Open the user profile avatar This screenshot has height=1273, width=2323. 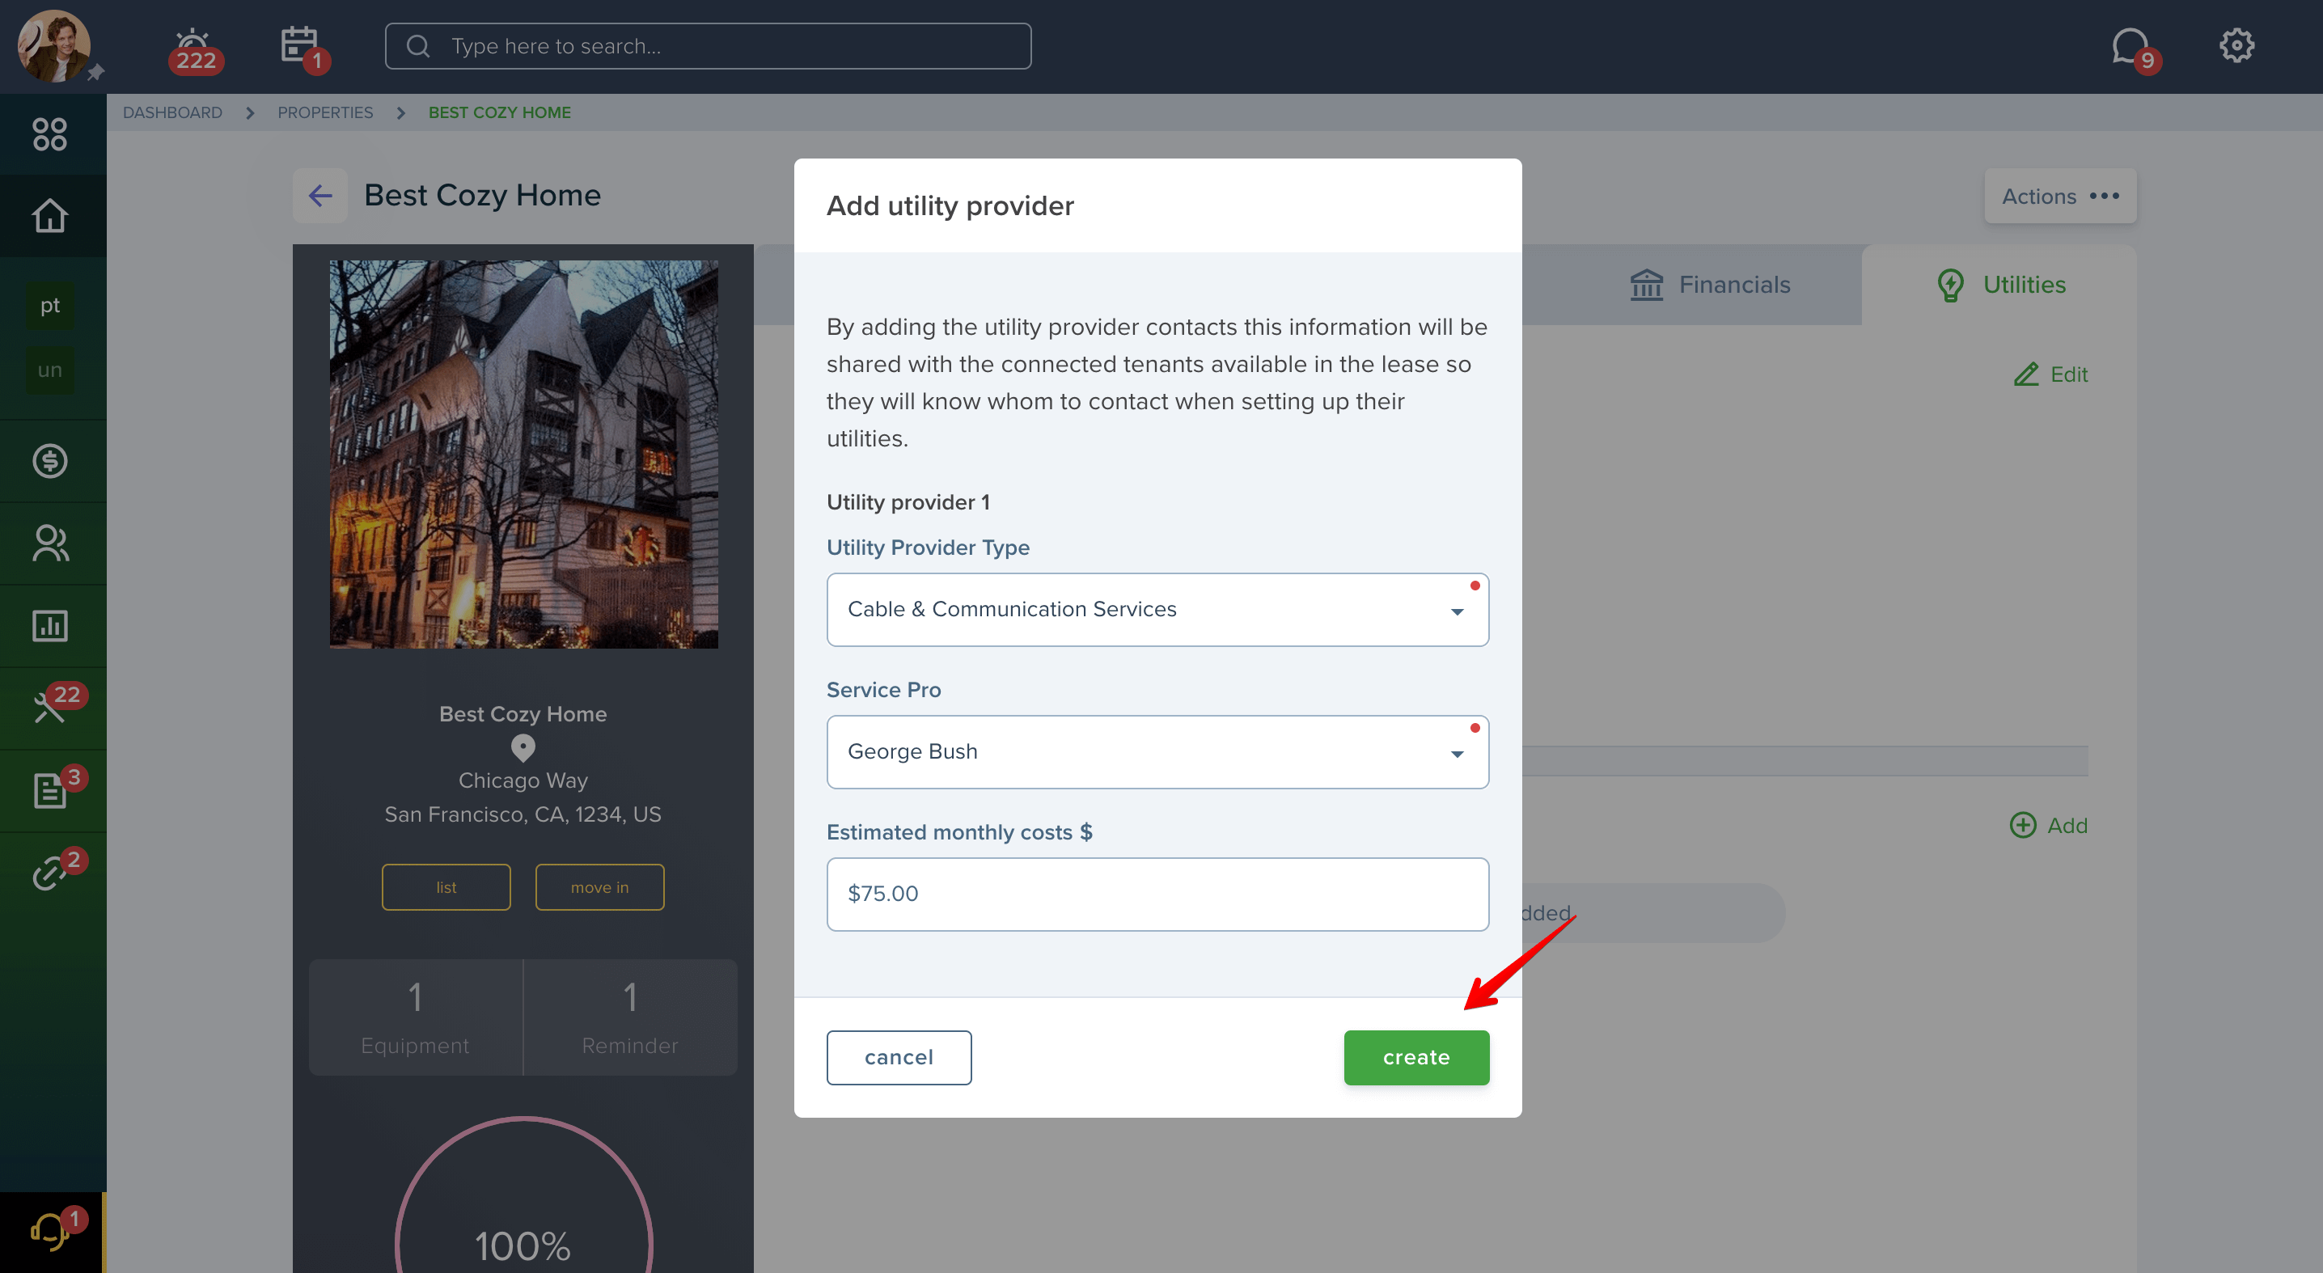pos(54,46)
